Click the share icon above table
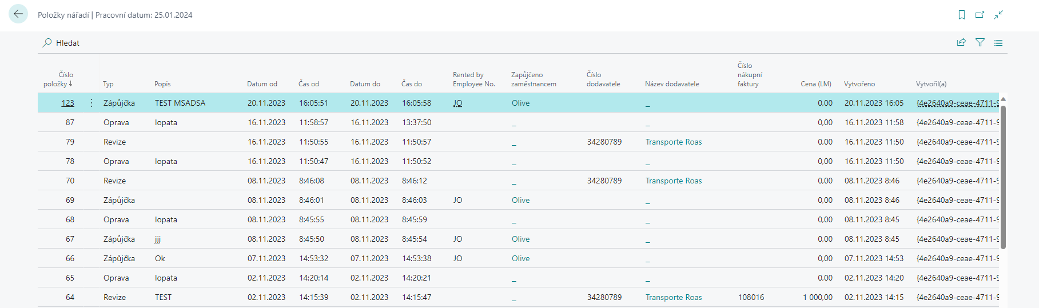 961,42
